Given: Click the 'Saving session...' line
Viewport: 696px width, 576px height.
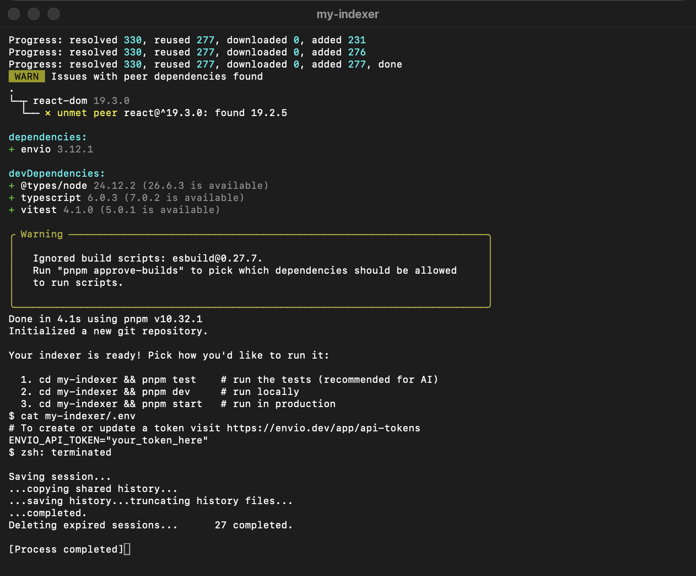Looking at the screenshot, I should (60, 477).
